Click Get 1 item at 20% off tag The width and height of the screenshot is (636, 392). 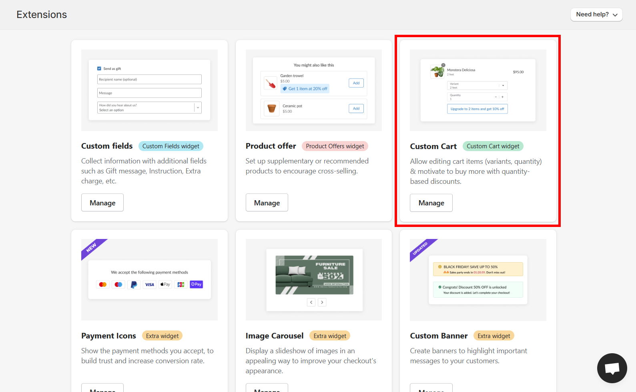coord(305,89)
